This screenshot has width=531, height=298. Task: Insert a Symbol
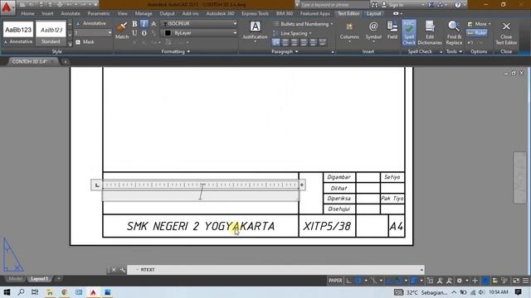[373, 31]
